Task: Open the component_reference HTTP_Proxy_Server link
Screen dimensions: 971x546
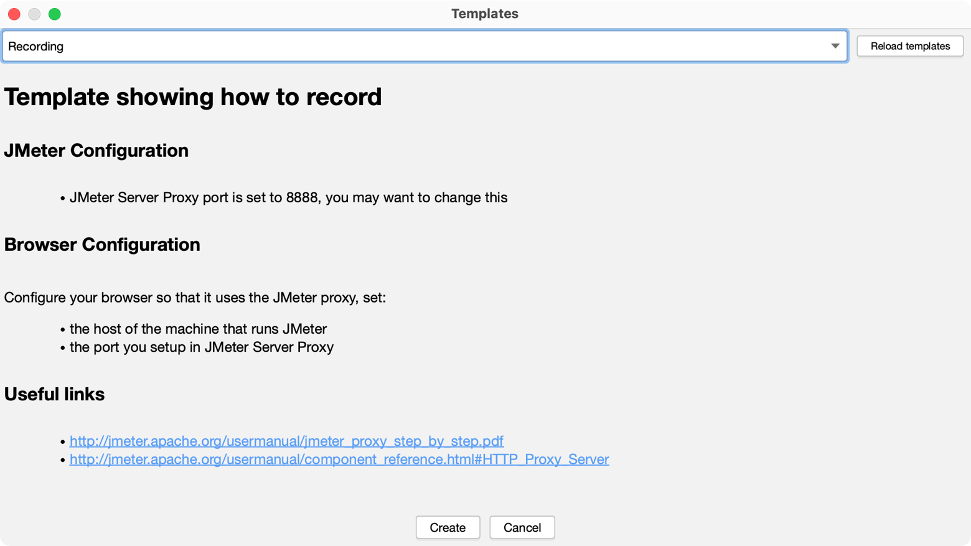Action: click(x=339, y=459)
